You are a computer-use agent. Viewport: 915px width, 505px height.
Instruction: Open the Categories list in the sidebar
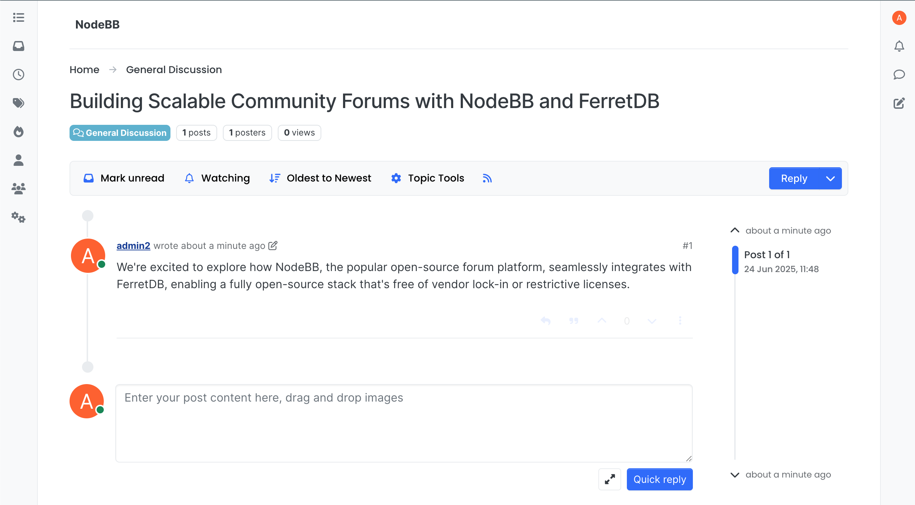pos(18,18)
